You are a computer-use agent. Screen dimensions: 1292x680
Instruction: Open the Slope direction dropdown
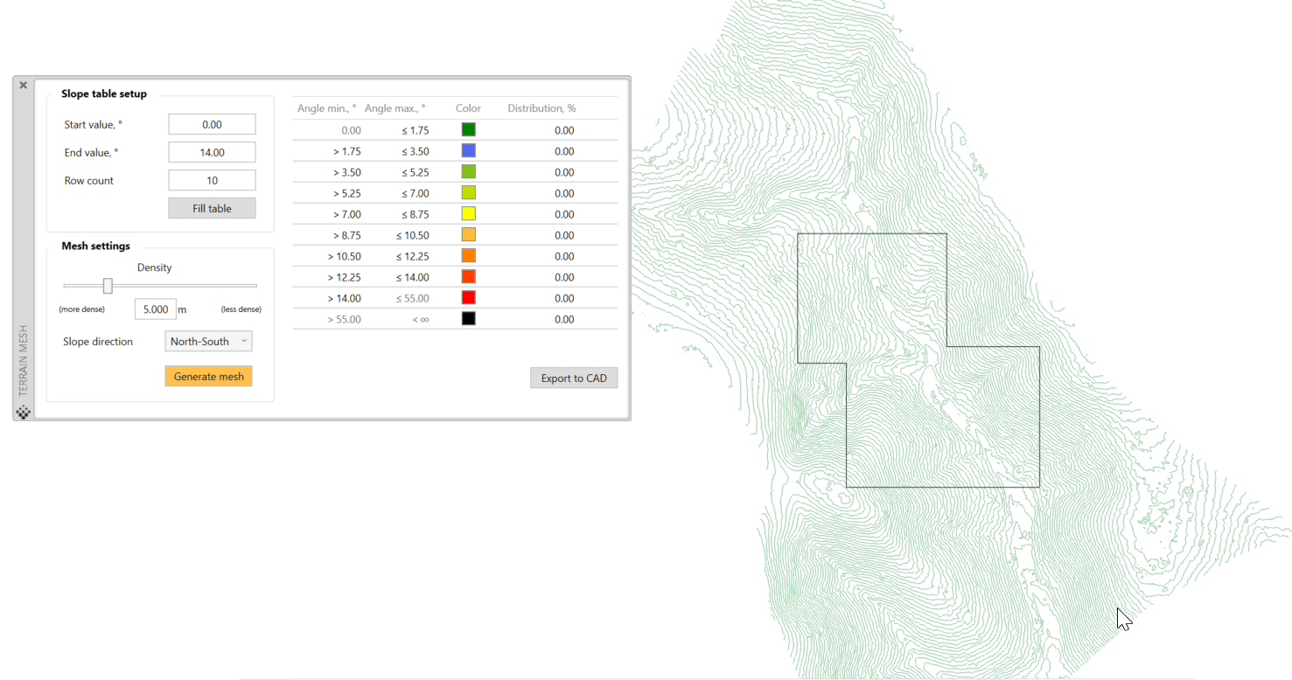(208, 342)
